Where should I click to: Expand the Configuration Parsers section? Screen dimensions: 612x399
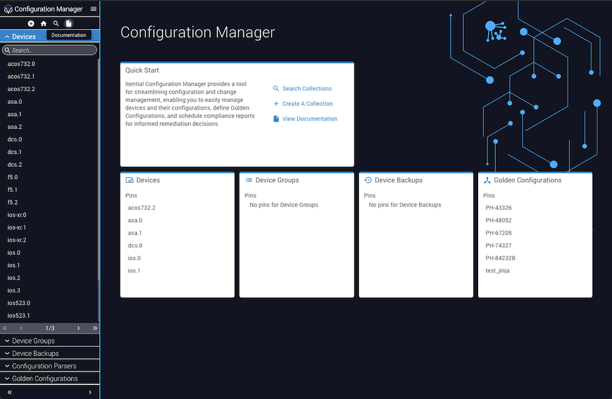click(44, 366)
